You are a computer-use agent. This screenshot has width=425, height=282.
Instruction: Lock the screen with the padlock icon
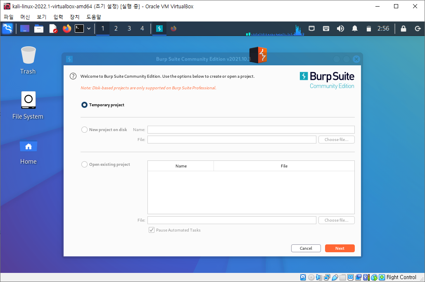click(x=403, y=29)
